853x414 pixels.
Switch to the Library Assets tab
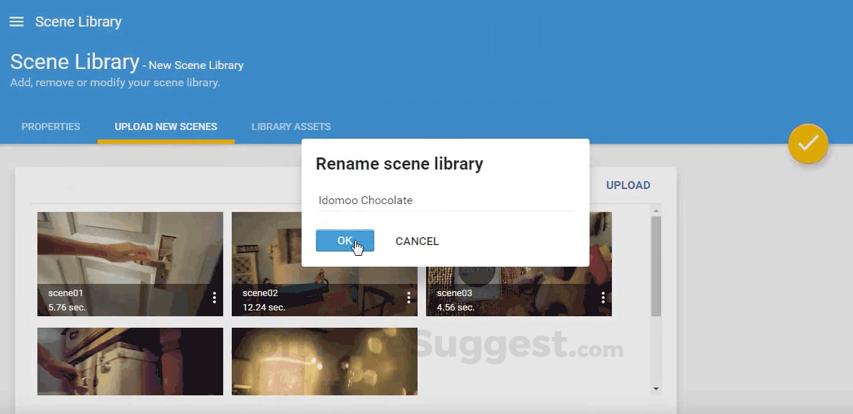[x=291, y=126]
